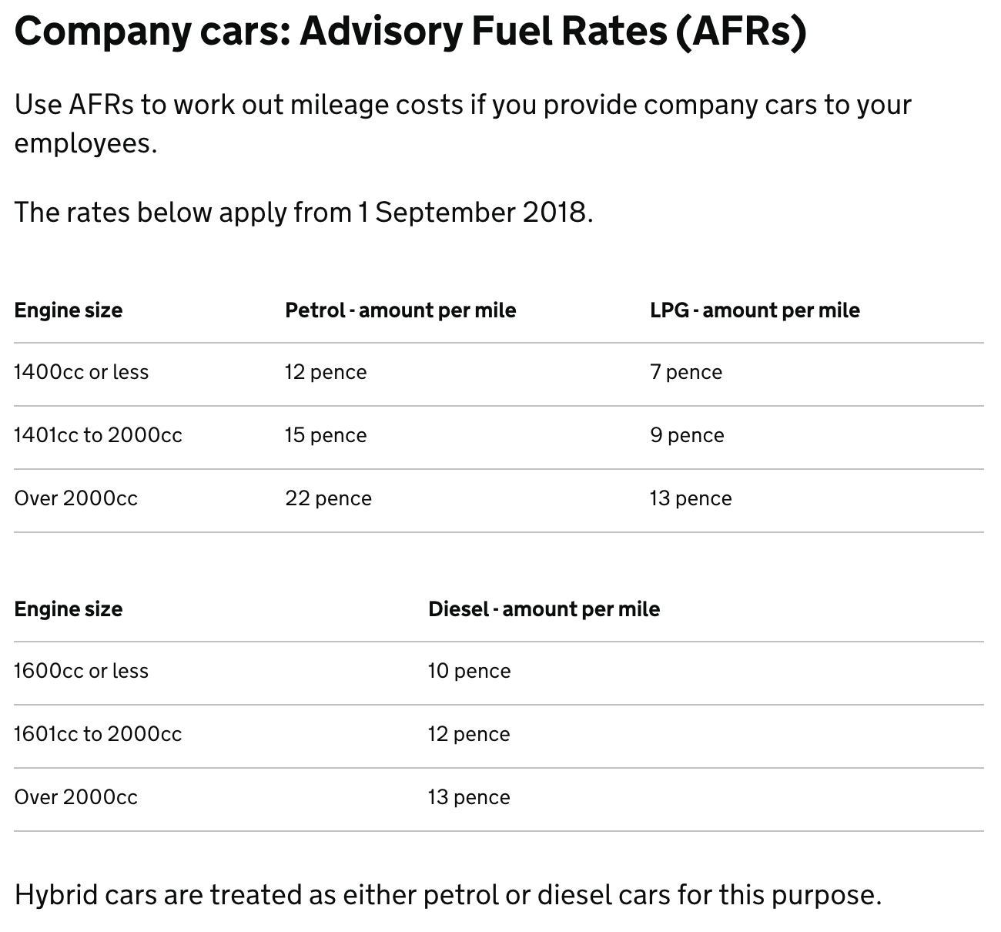Click the Engine size header in diesel table
Image resolution: width=1001 pixels, height=932 pixels.
[69, 609]
